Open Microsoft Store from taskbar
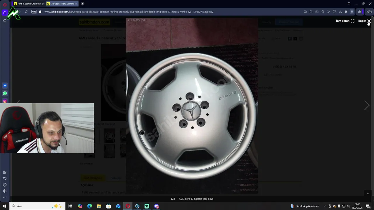 click(x=109, y=206)
